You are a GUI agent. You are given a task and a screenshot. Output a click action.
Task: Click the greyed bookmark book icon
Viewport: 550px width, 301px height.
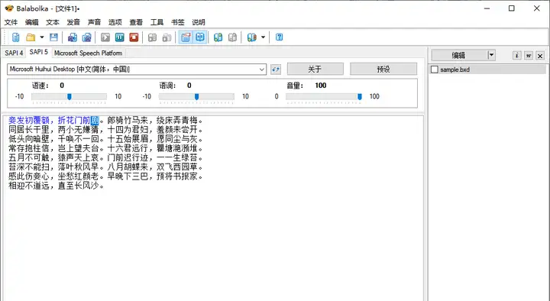232,37
